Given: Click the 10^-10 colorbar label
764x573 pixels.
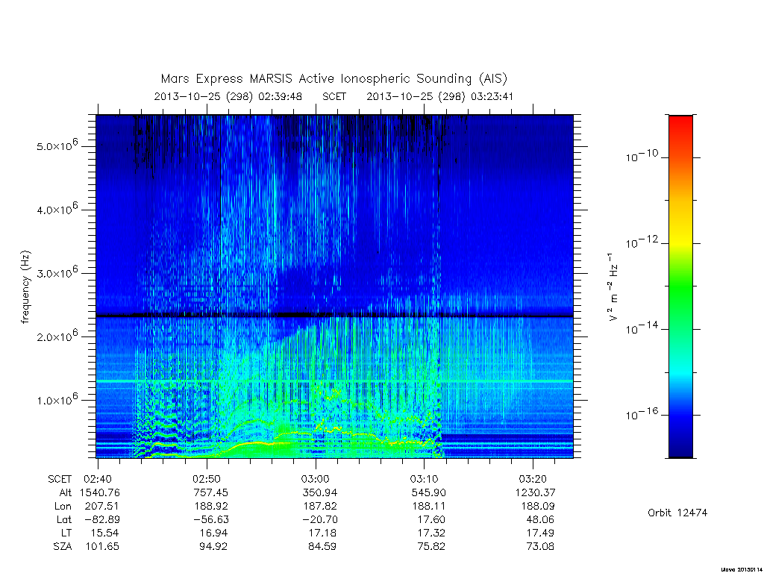Looking at the screenshot, I should 642,156.
